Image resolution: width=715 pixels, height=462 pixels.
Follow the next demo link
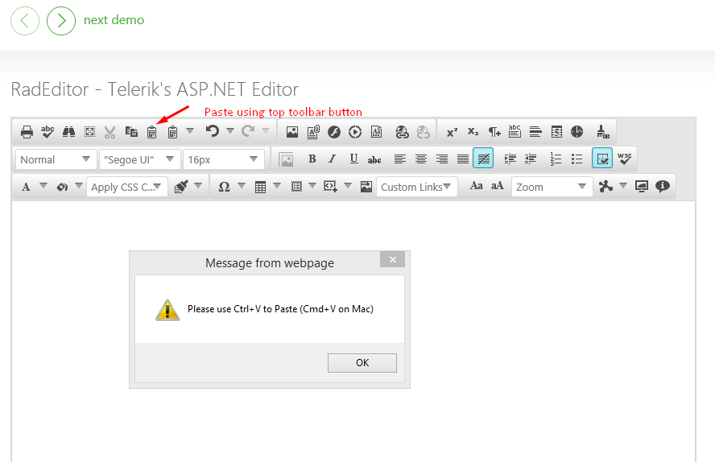click(114, 20)
